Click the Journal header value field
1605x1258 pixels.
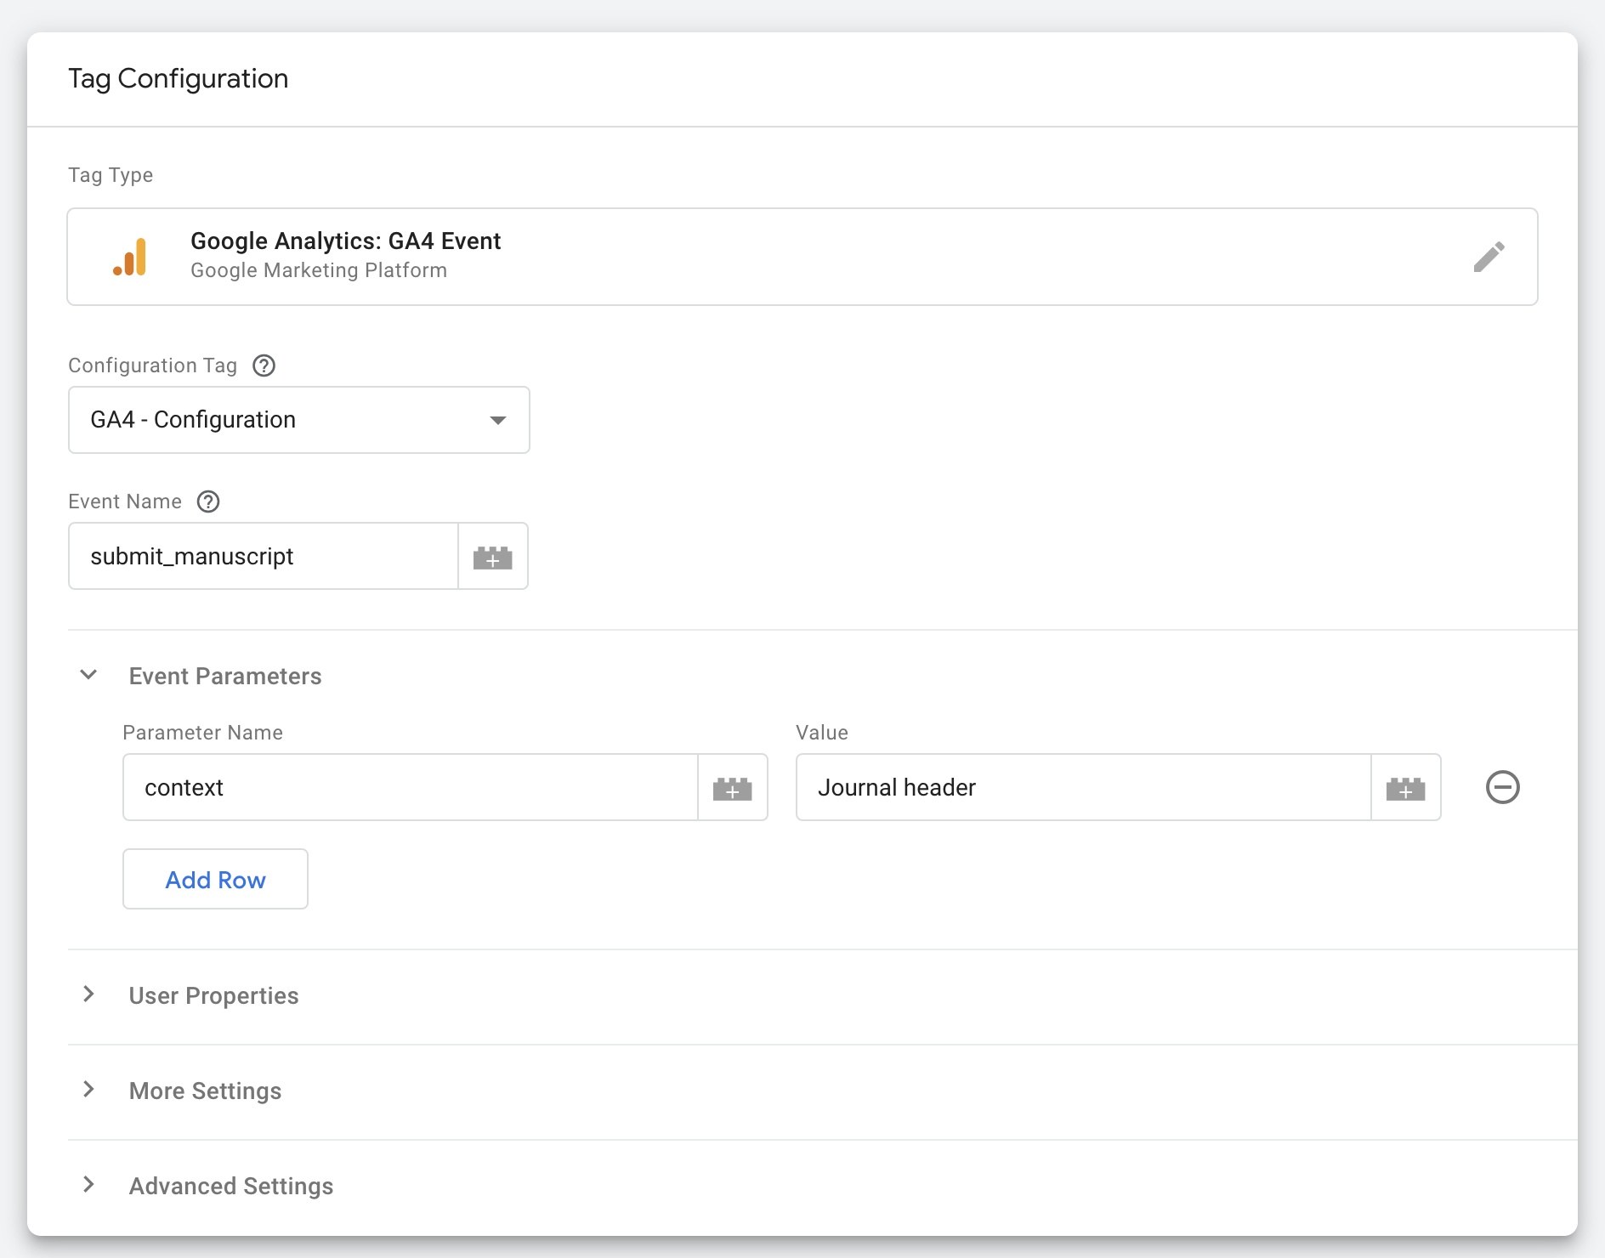(1082, 788)
